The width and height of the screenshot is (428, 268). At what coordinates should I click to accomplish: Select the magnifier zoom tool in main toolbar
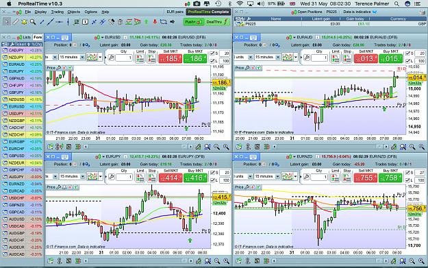click(x=33, y=22)
